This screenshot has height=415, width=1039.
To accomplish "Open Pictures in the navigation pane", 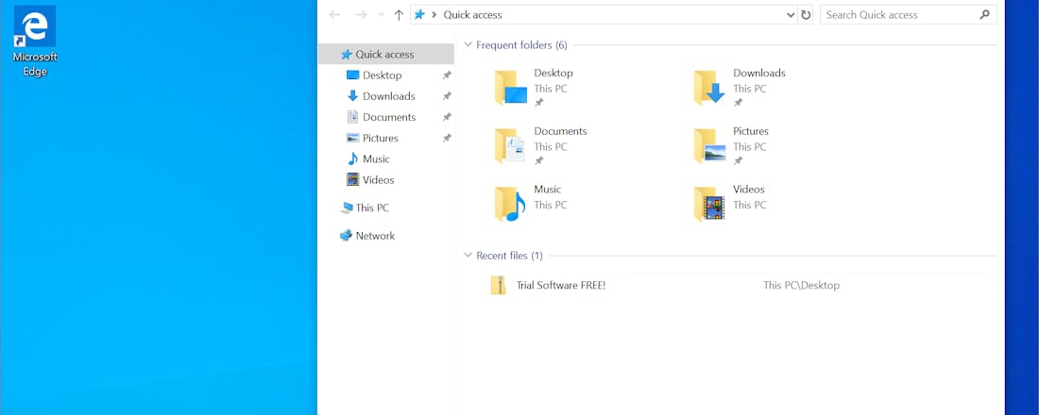I will (380, 139).
